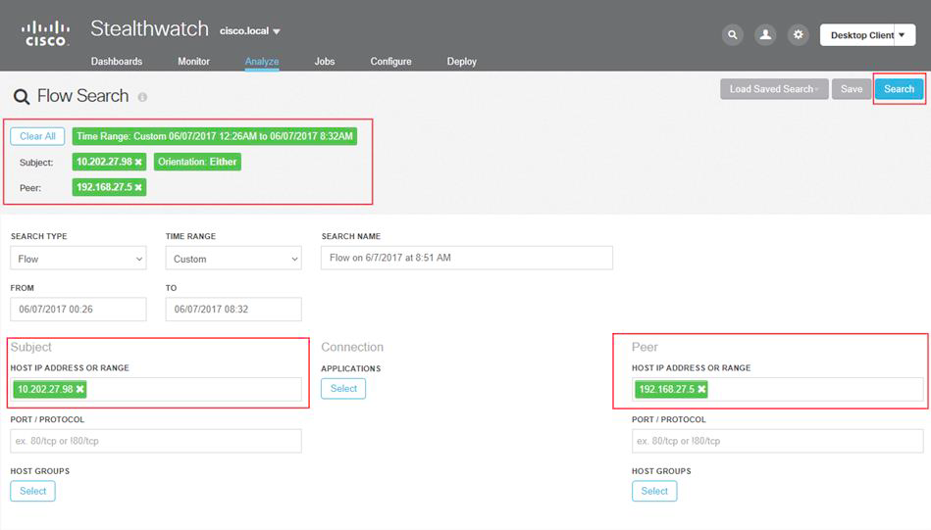
Task: Focus the Search Name field
Action: [x=467, y=258]
